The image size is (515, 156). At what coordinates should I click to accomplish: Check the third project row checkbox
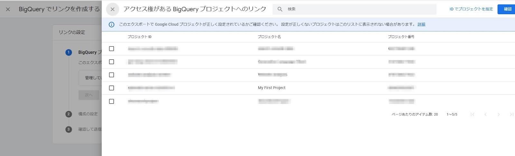pyautogui.click(x=111, y=75)
